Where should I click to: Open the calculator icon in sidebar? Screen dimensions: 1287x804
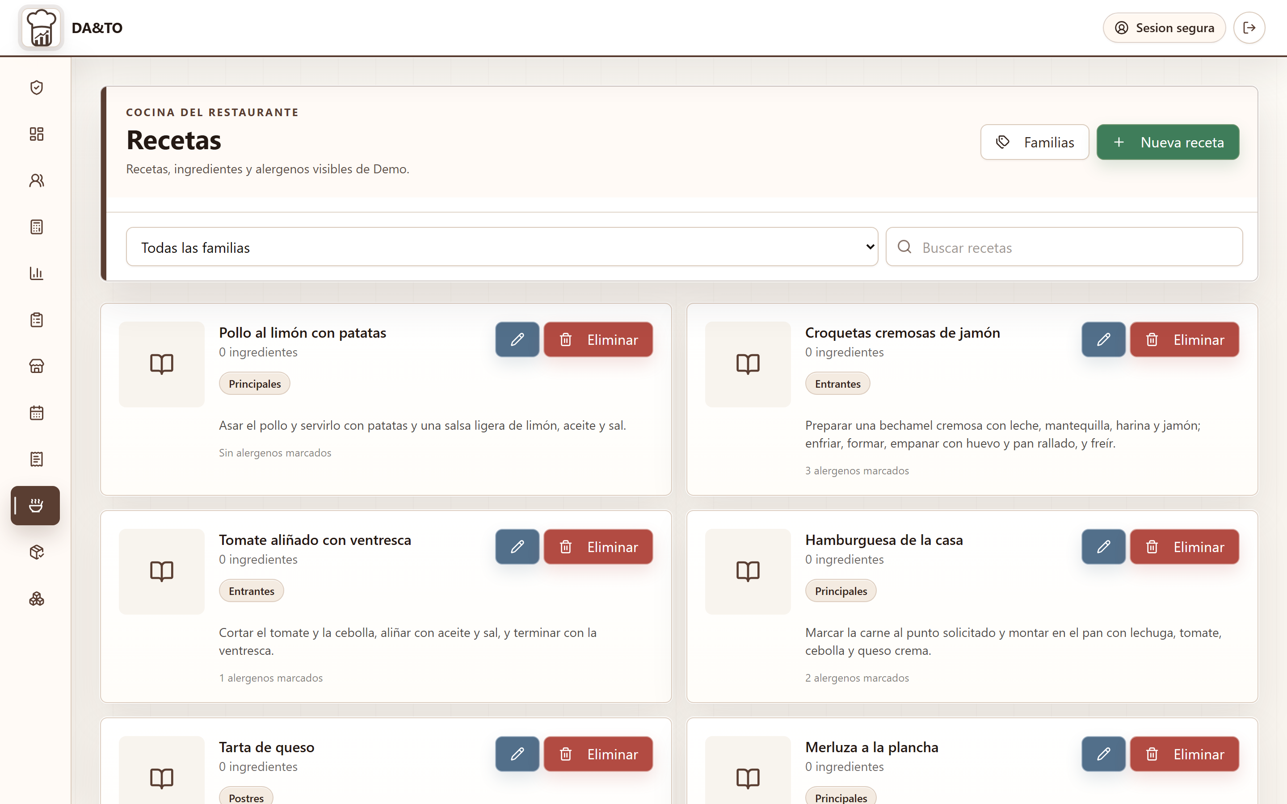(36, 226)
